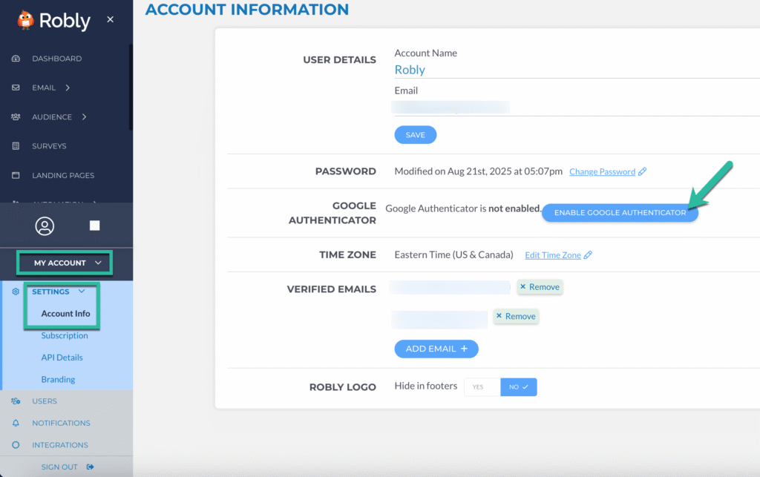Expand the Audience submenu chevron
The image size is (760, 477).
click(84, 116)
